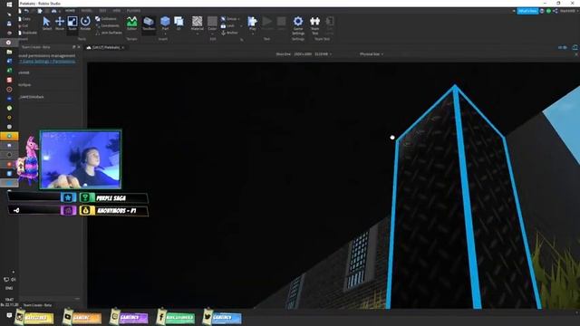Activate the Rotate tool
This screenshot has height=326, width=580.
(85, 24)
